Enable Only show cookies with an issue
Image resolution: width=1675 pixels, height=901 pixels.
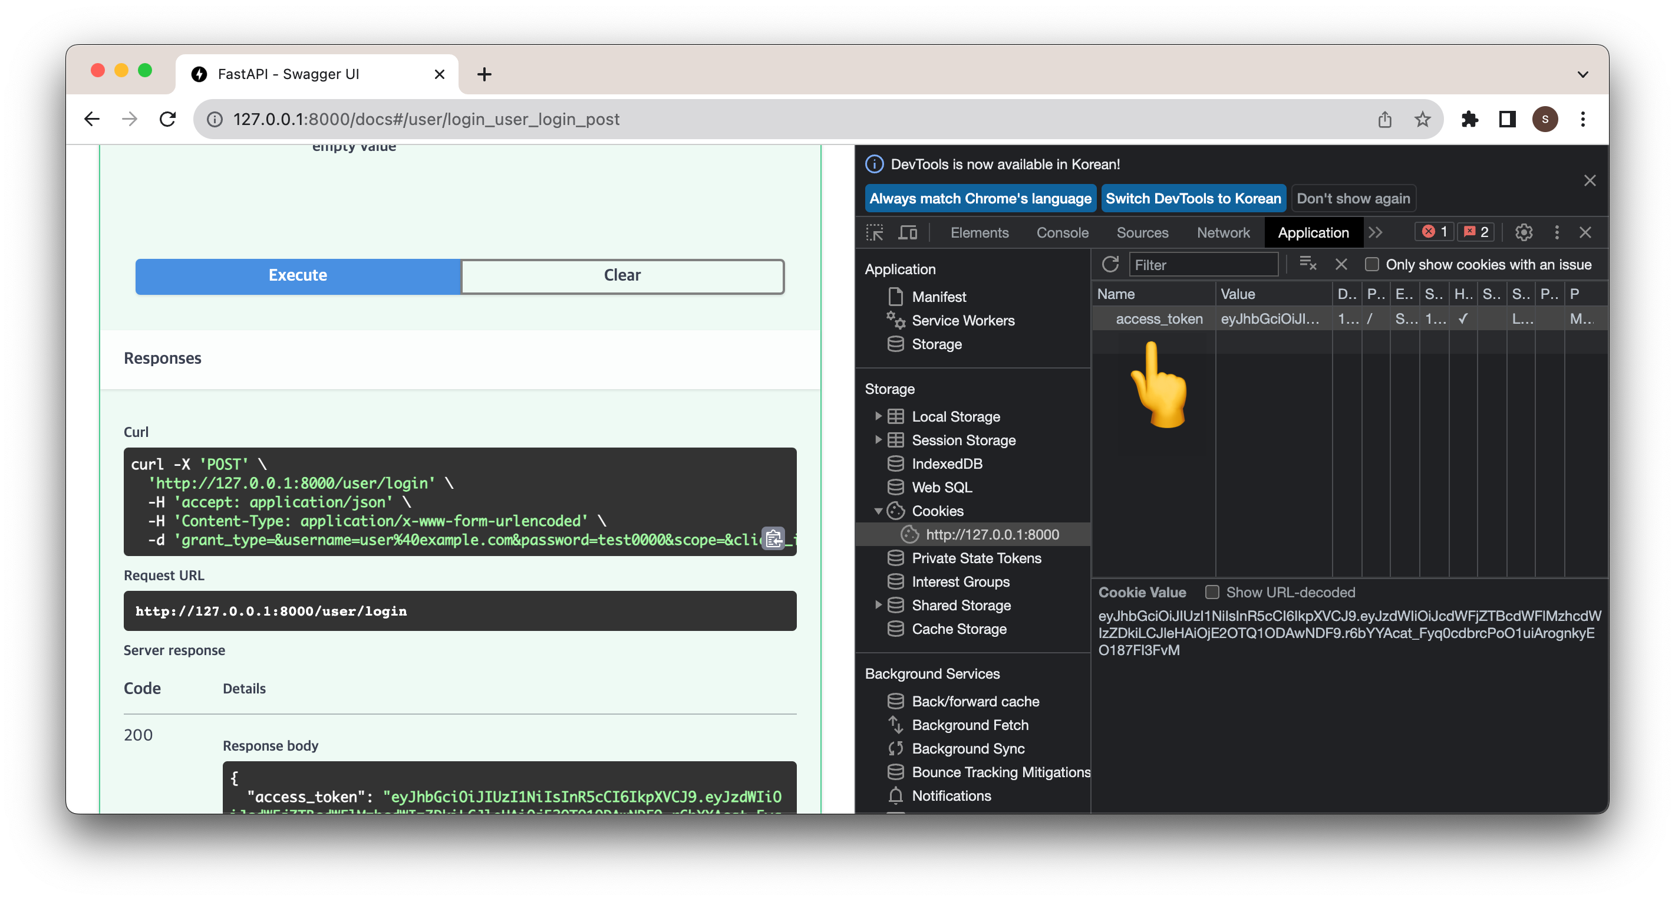pos(1372,264)
